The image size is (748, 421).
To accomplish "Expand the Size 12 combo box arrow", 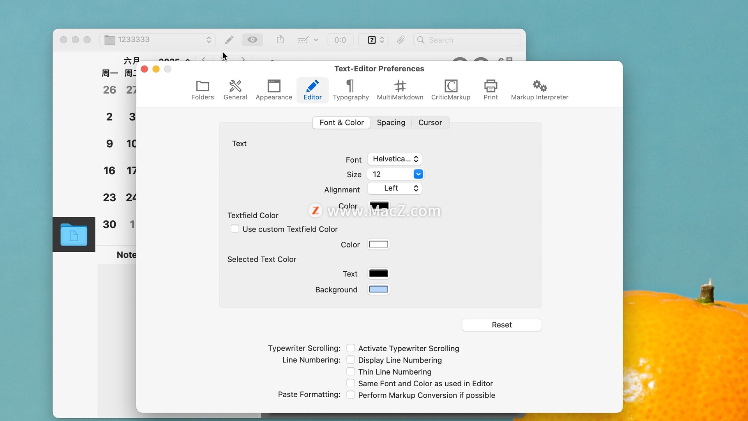I will coord(418,174).
